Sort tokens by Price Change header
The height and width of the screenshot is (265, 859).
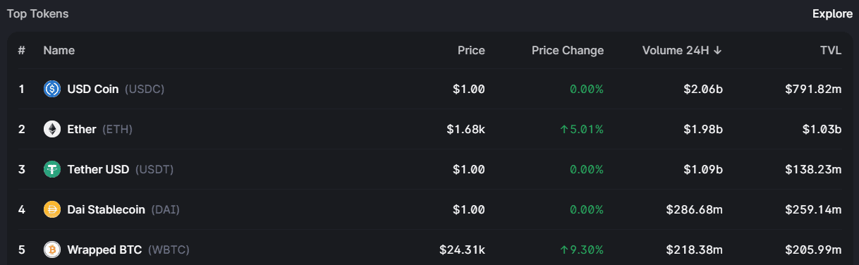click(568, 51)
